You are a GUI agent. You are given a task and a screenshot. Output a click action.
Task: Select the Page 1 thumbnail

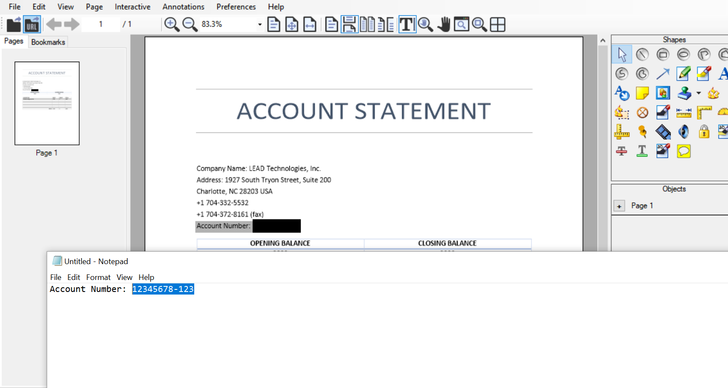(x=46, y=103)
